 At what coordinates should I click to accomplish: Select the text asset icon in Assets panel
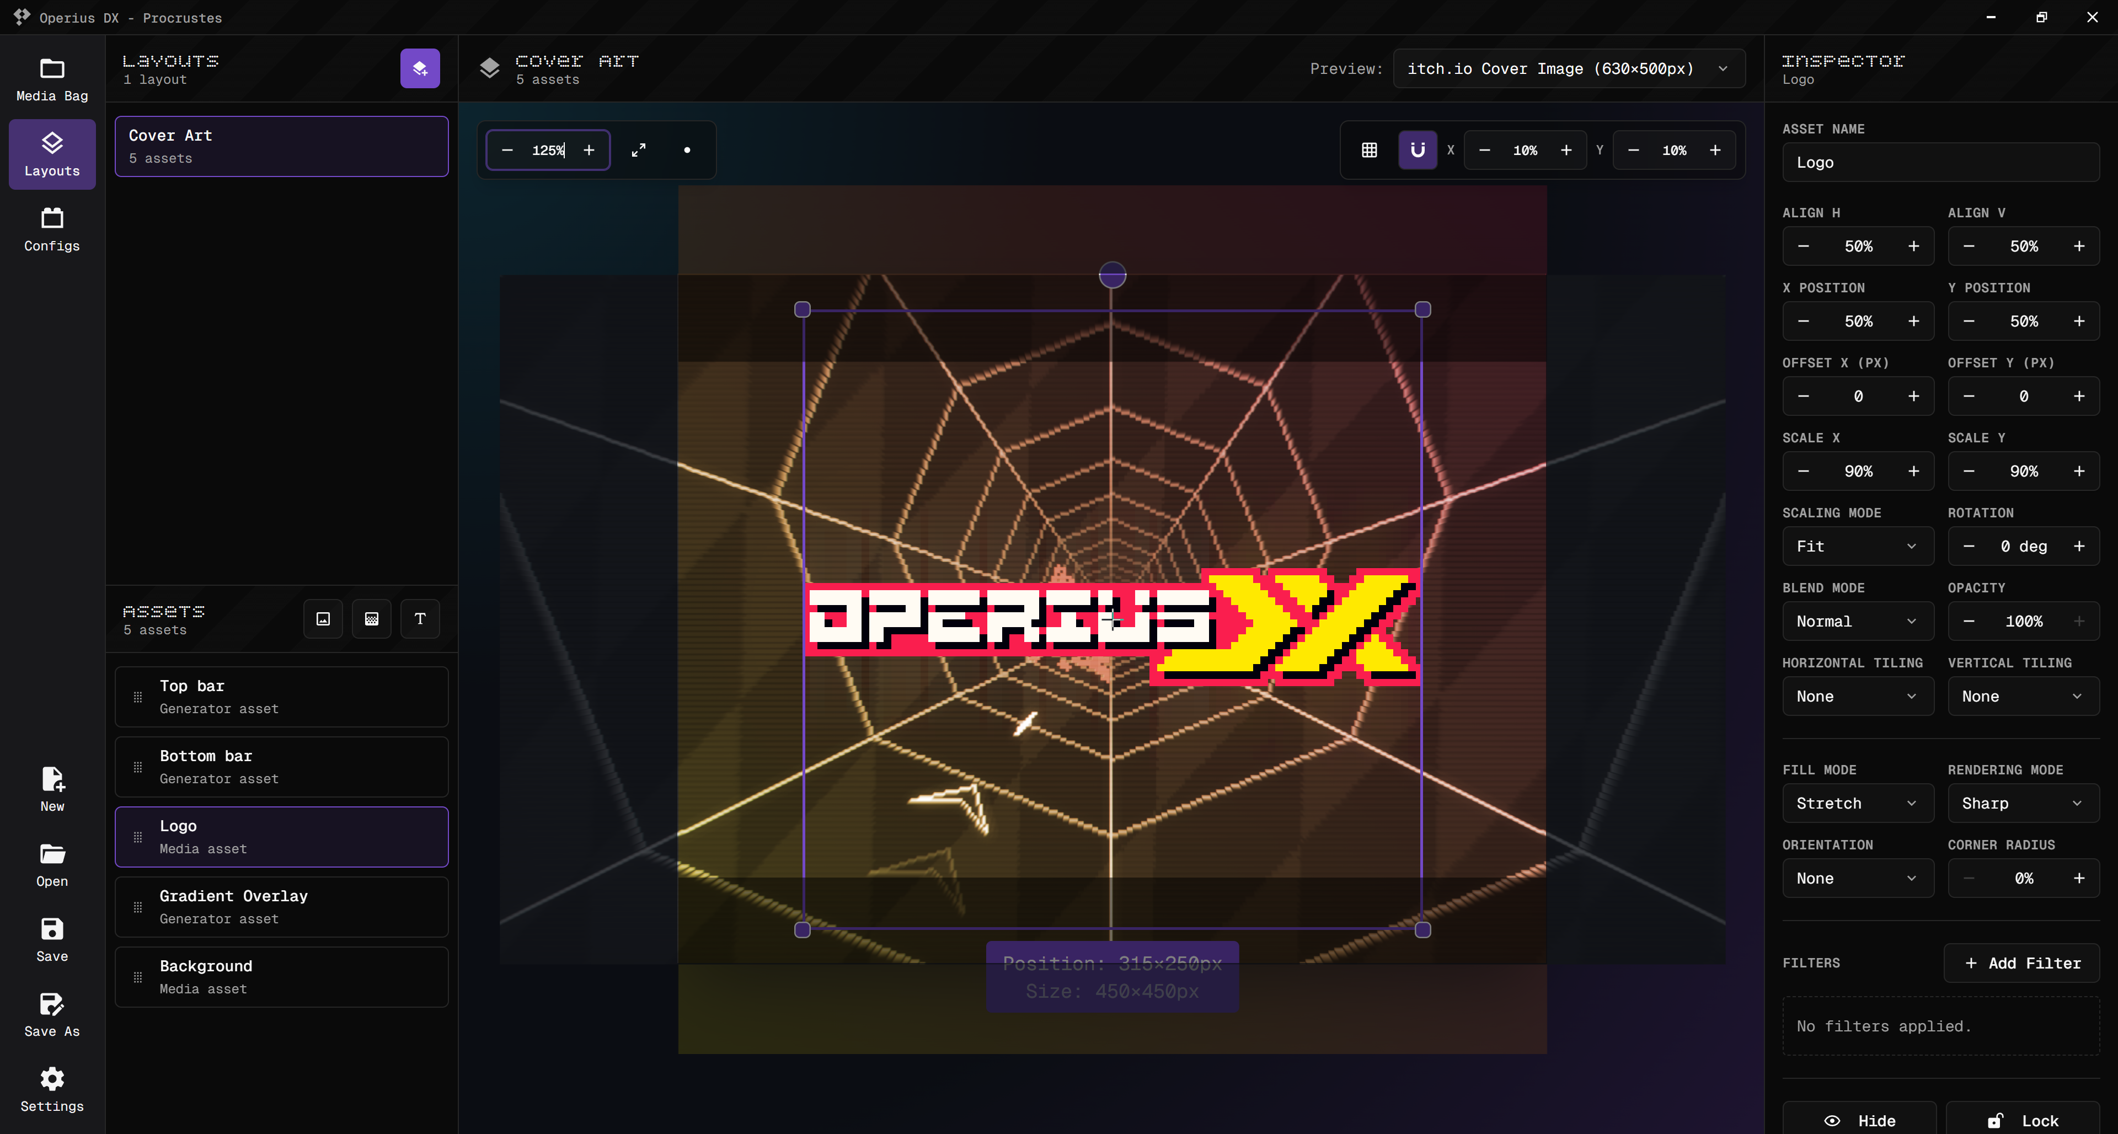click(x=419, y=618)
